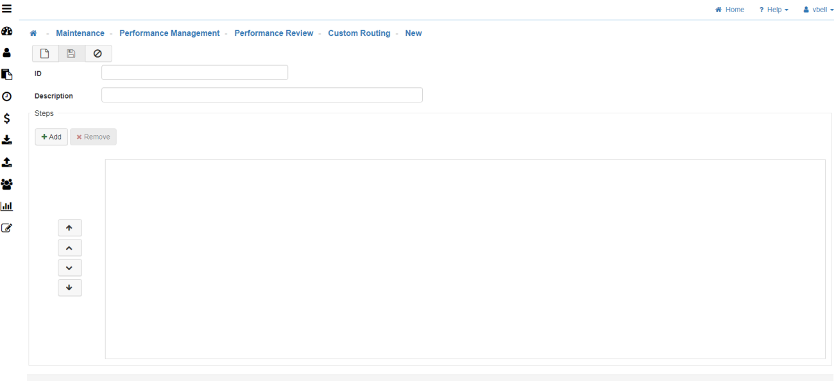Open the vbell user dropdown

pyautogui.click(x=818, y=10)
